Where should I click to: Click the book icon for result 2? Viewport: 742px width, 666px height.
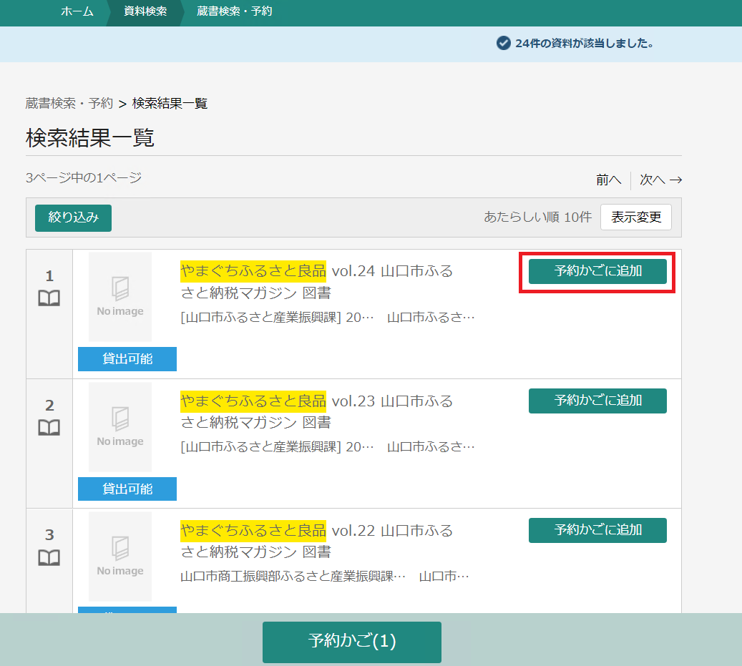(49, 428)
